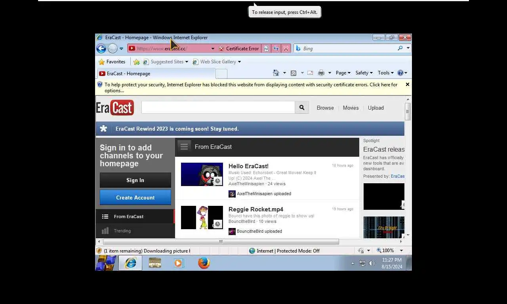Click the Add to Favorites bar star icon
507x304 pixels.
(137, 62)
